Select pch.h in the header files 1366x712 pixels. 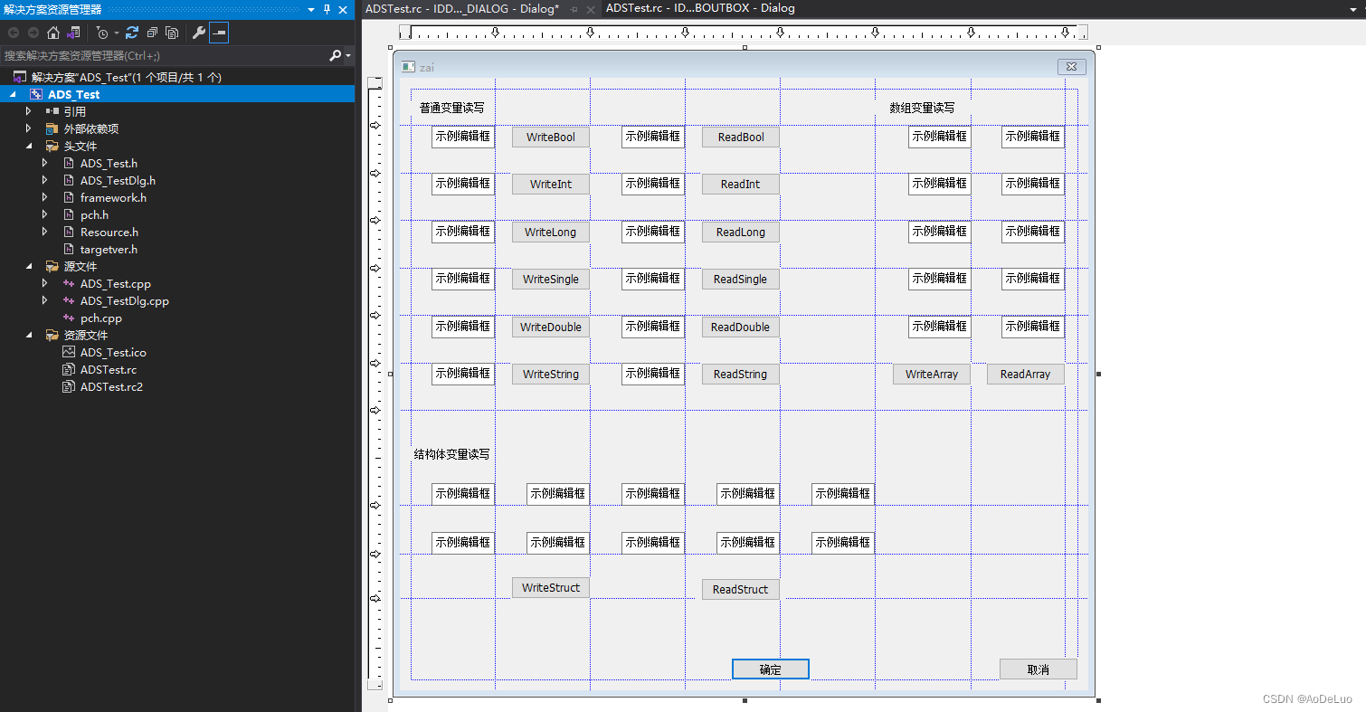click(x=94, y=214)
